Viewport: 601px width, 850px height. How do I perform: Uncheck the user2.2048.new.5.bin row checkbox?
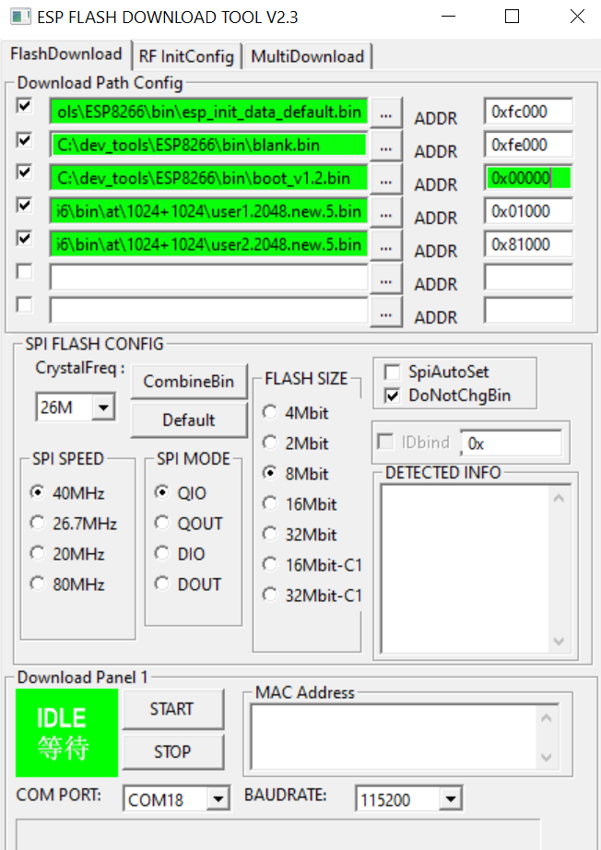click(24, 238)
